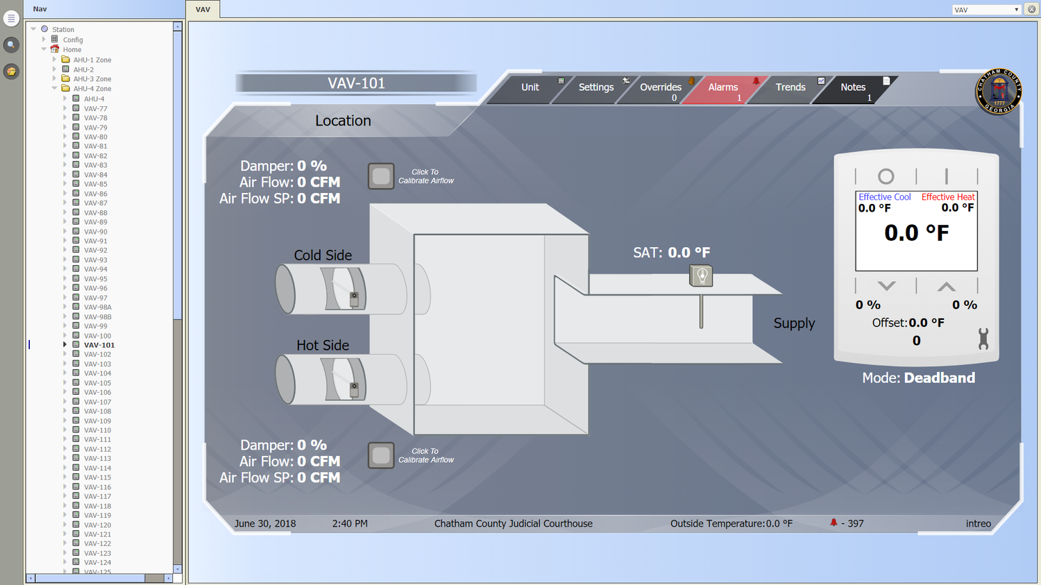
Task: Click the Mode Deadband label
Action: (918, 378)
